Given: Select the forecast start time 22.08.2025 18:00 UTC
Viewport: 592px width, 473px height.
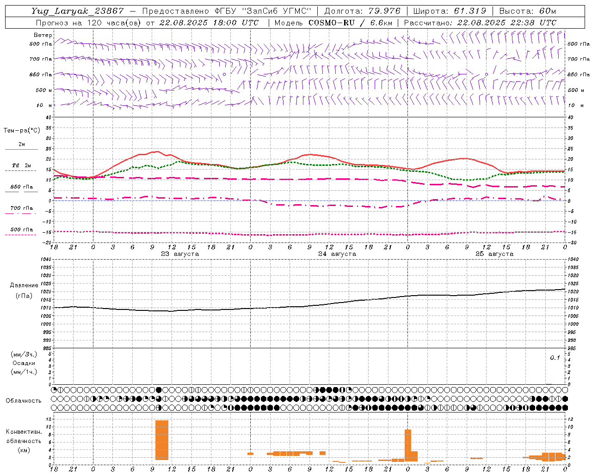Looking at the screenshot, I should coord(209,23).
